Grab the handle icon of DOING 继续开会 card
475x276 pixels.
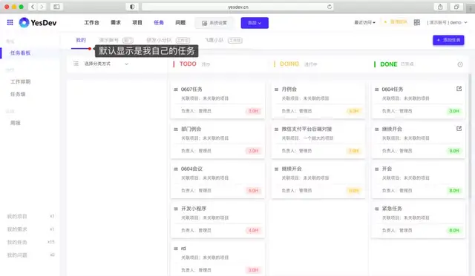276,169
